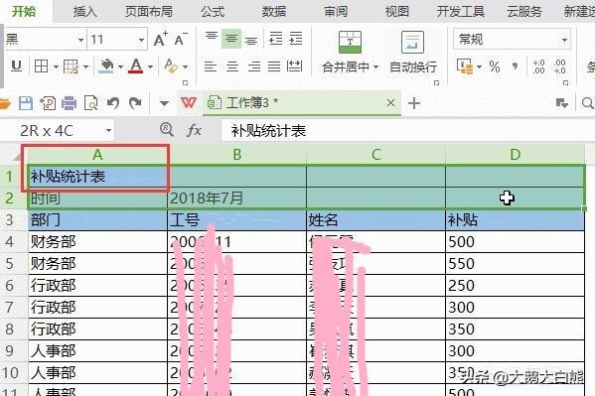This screenshot has width=595, height=396.
Task: Open the 数据 ribbon tab
Action: (x=274, y=12)
